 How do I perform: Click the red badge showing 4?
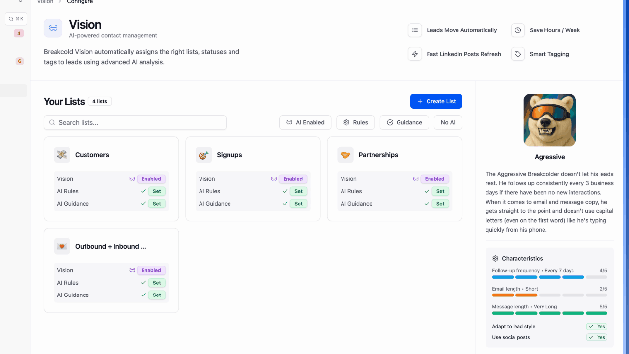(x=19, y=33)
